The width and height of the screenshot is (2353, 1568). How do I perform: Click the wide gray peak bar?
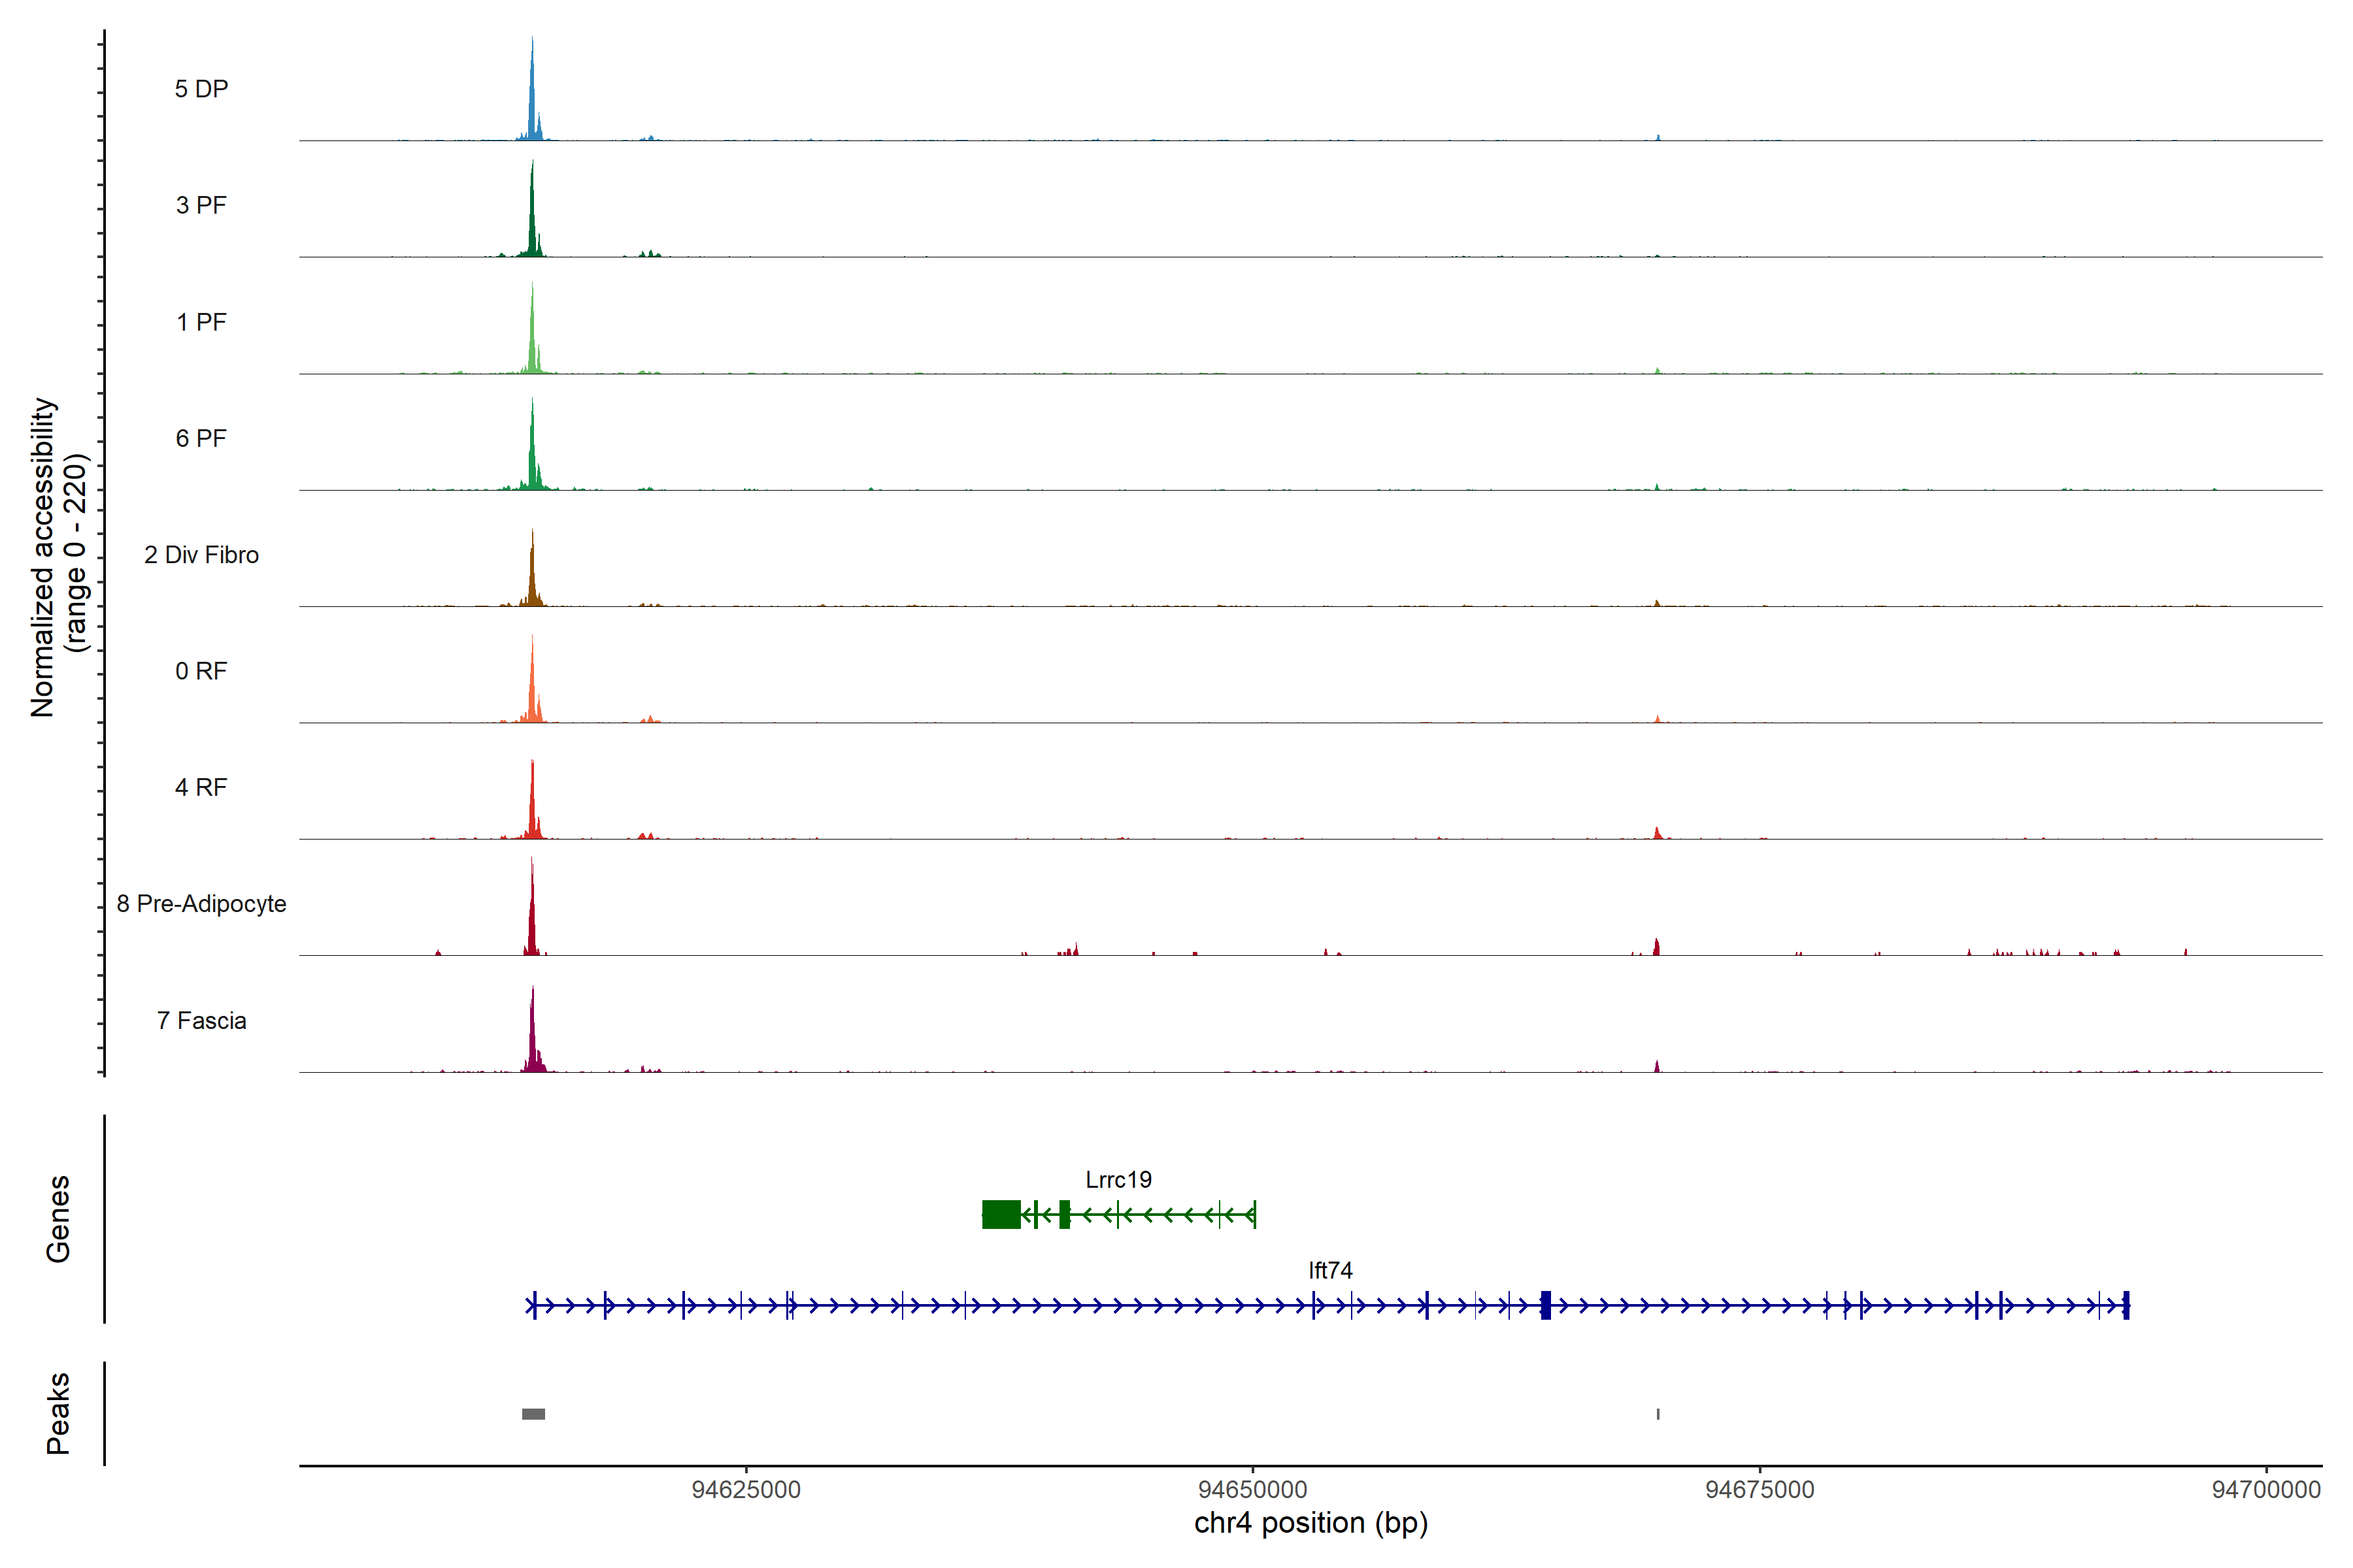(x=533, y=1414)
